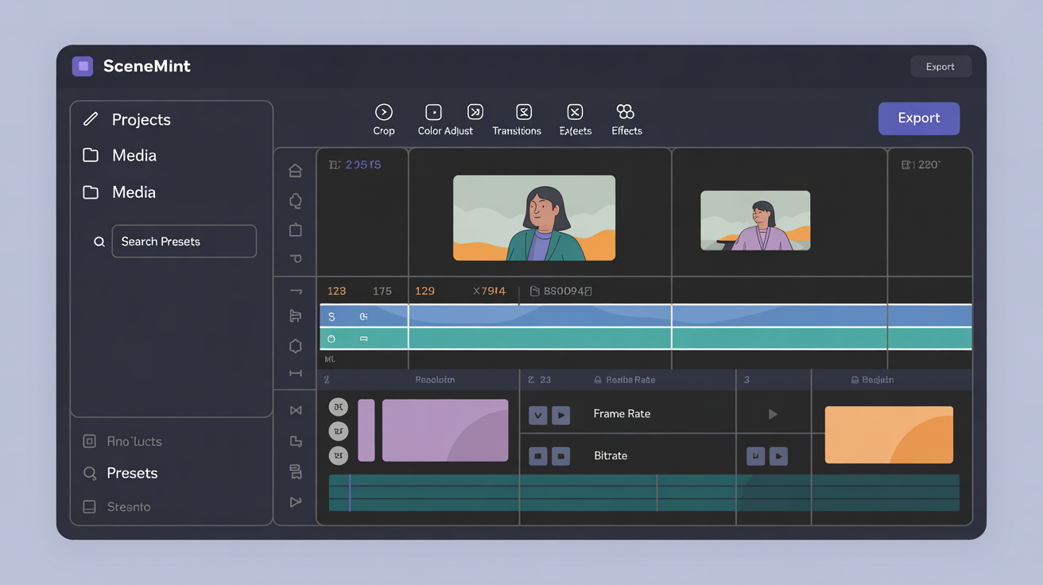Image resolution: width=1043 pixels, height=585 pixels.
Task: Click the L-shaped block icon below bowtie
Action: point(296,441)
